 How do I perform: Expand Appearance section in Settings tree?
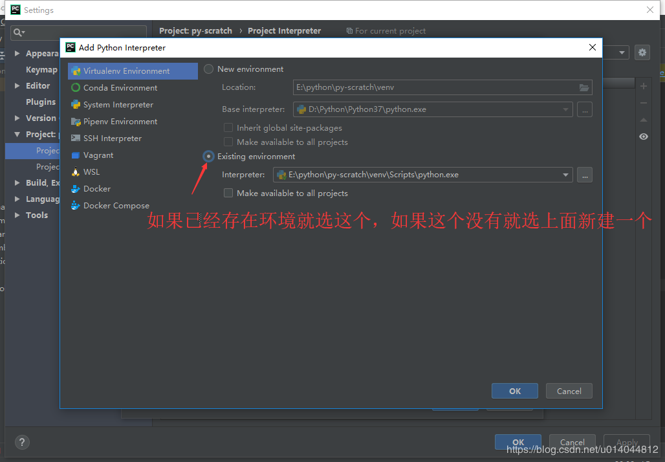pos(17,54)
